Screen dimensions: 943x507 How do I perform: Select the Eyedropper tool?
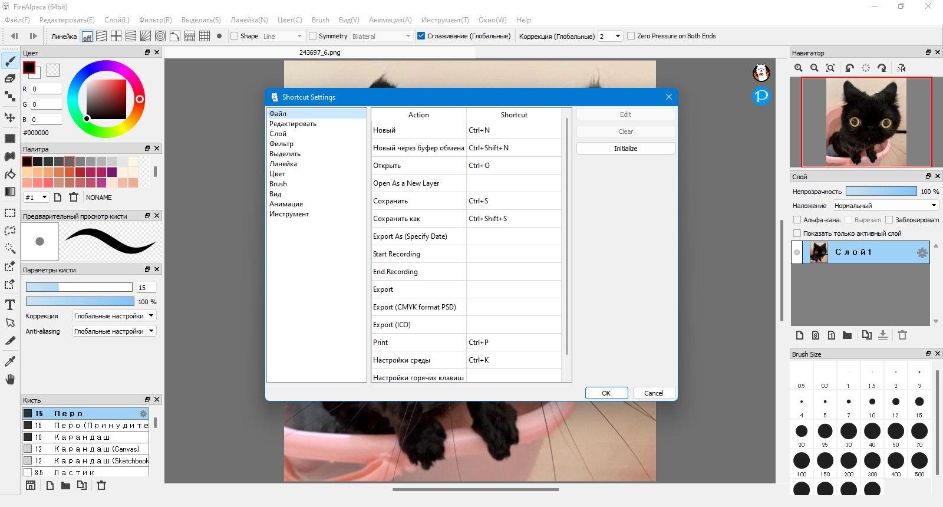pyautogui.click(x=10, y=361)
